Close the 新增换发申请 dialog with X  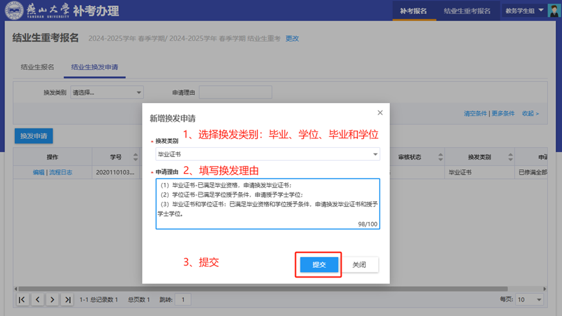pos(380,113)
